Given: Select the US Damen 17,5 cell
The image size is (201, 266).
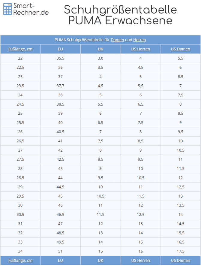Looking at the screenshot, I should tap(180, 251).
